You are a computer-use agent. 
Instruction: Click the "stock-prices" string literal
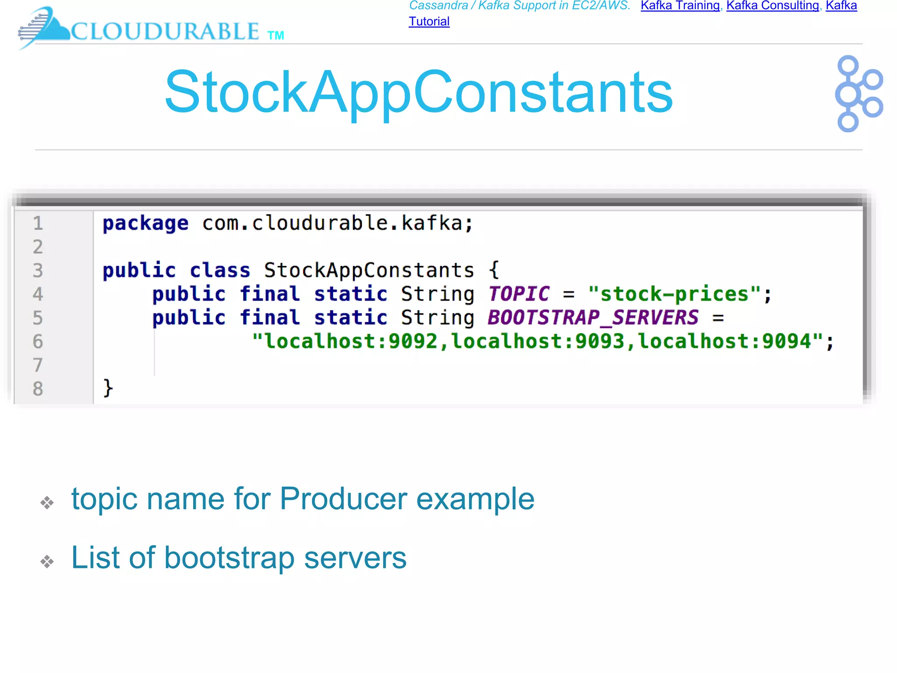pyautogui.click(x=675, y=294)
